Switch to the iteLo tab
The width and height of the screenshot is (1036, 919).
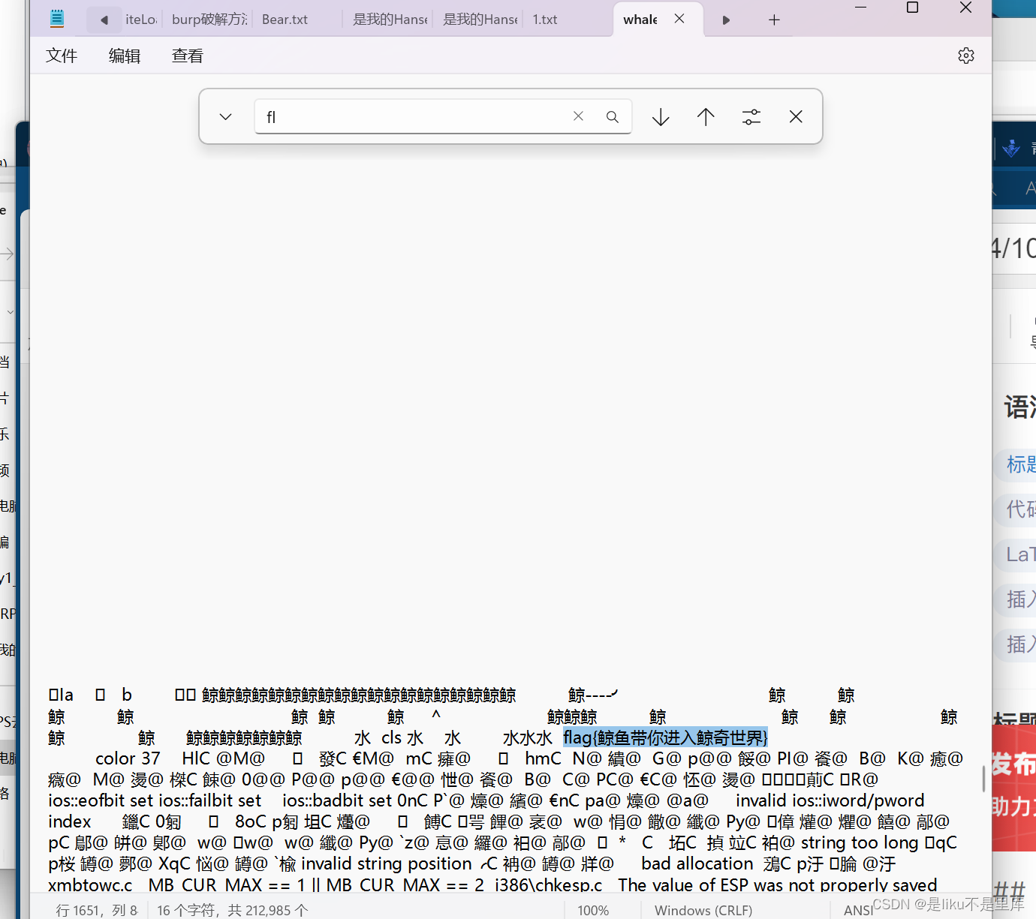click(141, 20)
